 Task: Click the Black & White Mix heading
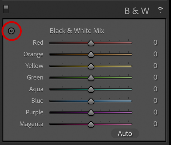click(x=77, y=31)
